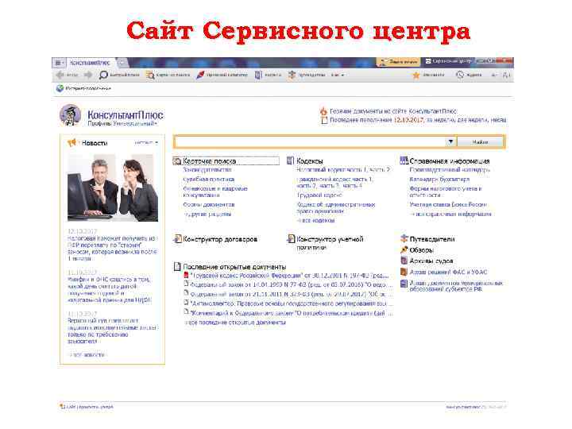Open the Карточка поиска toolbar icon
This screenshot has height=429, width=572.
150,75
